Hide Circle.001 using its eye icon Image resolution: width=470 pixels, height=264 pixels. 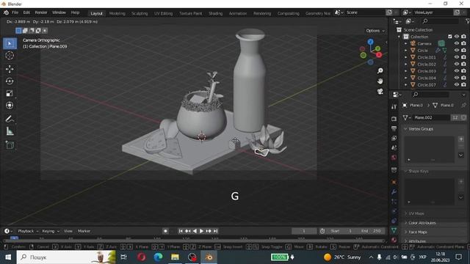(x=457, y=57)
